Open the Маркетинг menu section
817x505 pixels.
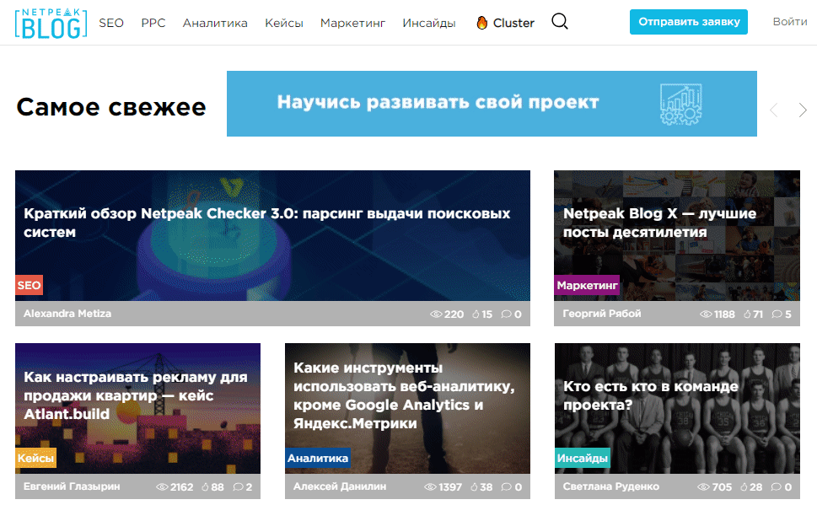352,23
